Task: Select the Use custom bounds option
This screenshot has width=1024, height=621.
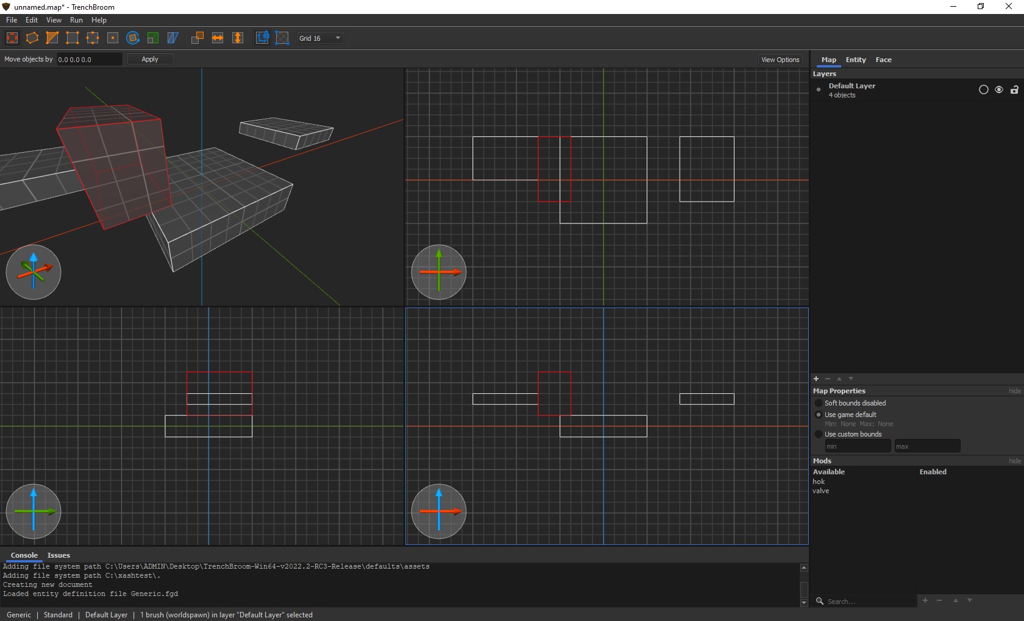Action: coord(819,434)
